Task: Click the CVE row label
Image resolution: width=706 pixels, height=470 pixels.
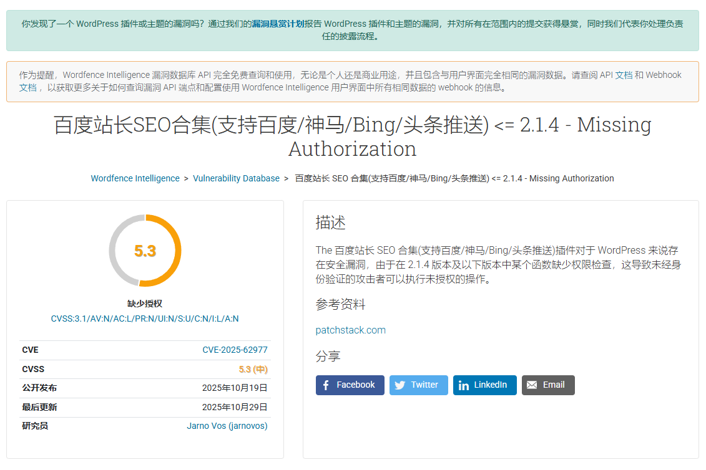Action: [30, 350]
